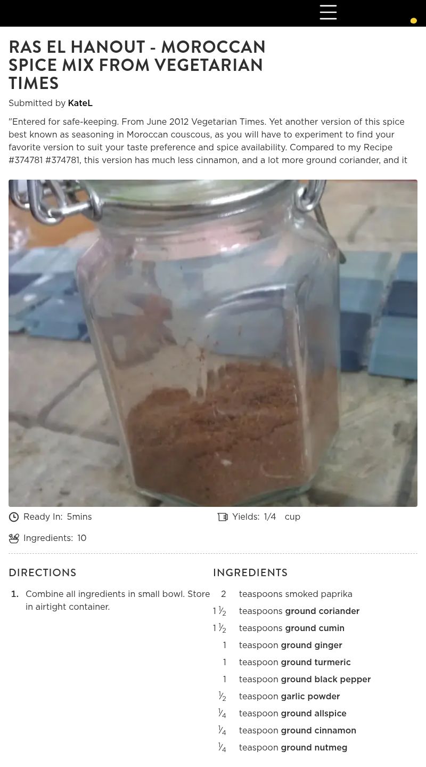426x767 pixels.
Task: Click the Ingredients basket icon
Action: coord(14,538)
